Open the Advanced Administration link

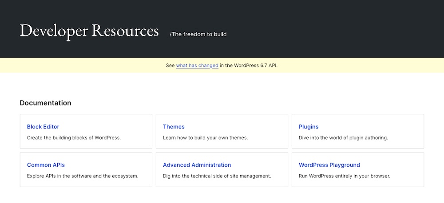197,165
